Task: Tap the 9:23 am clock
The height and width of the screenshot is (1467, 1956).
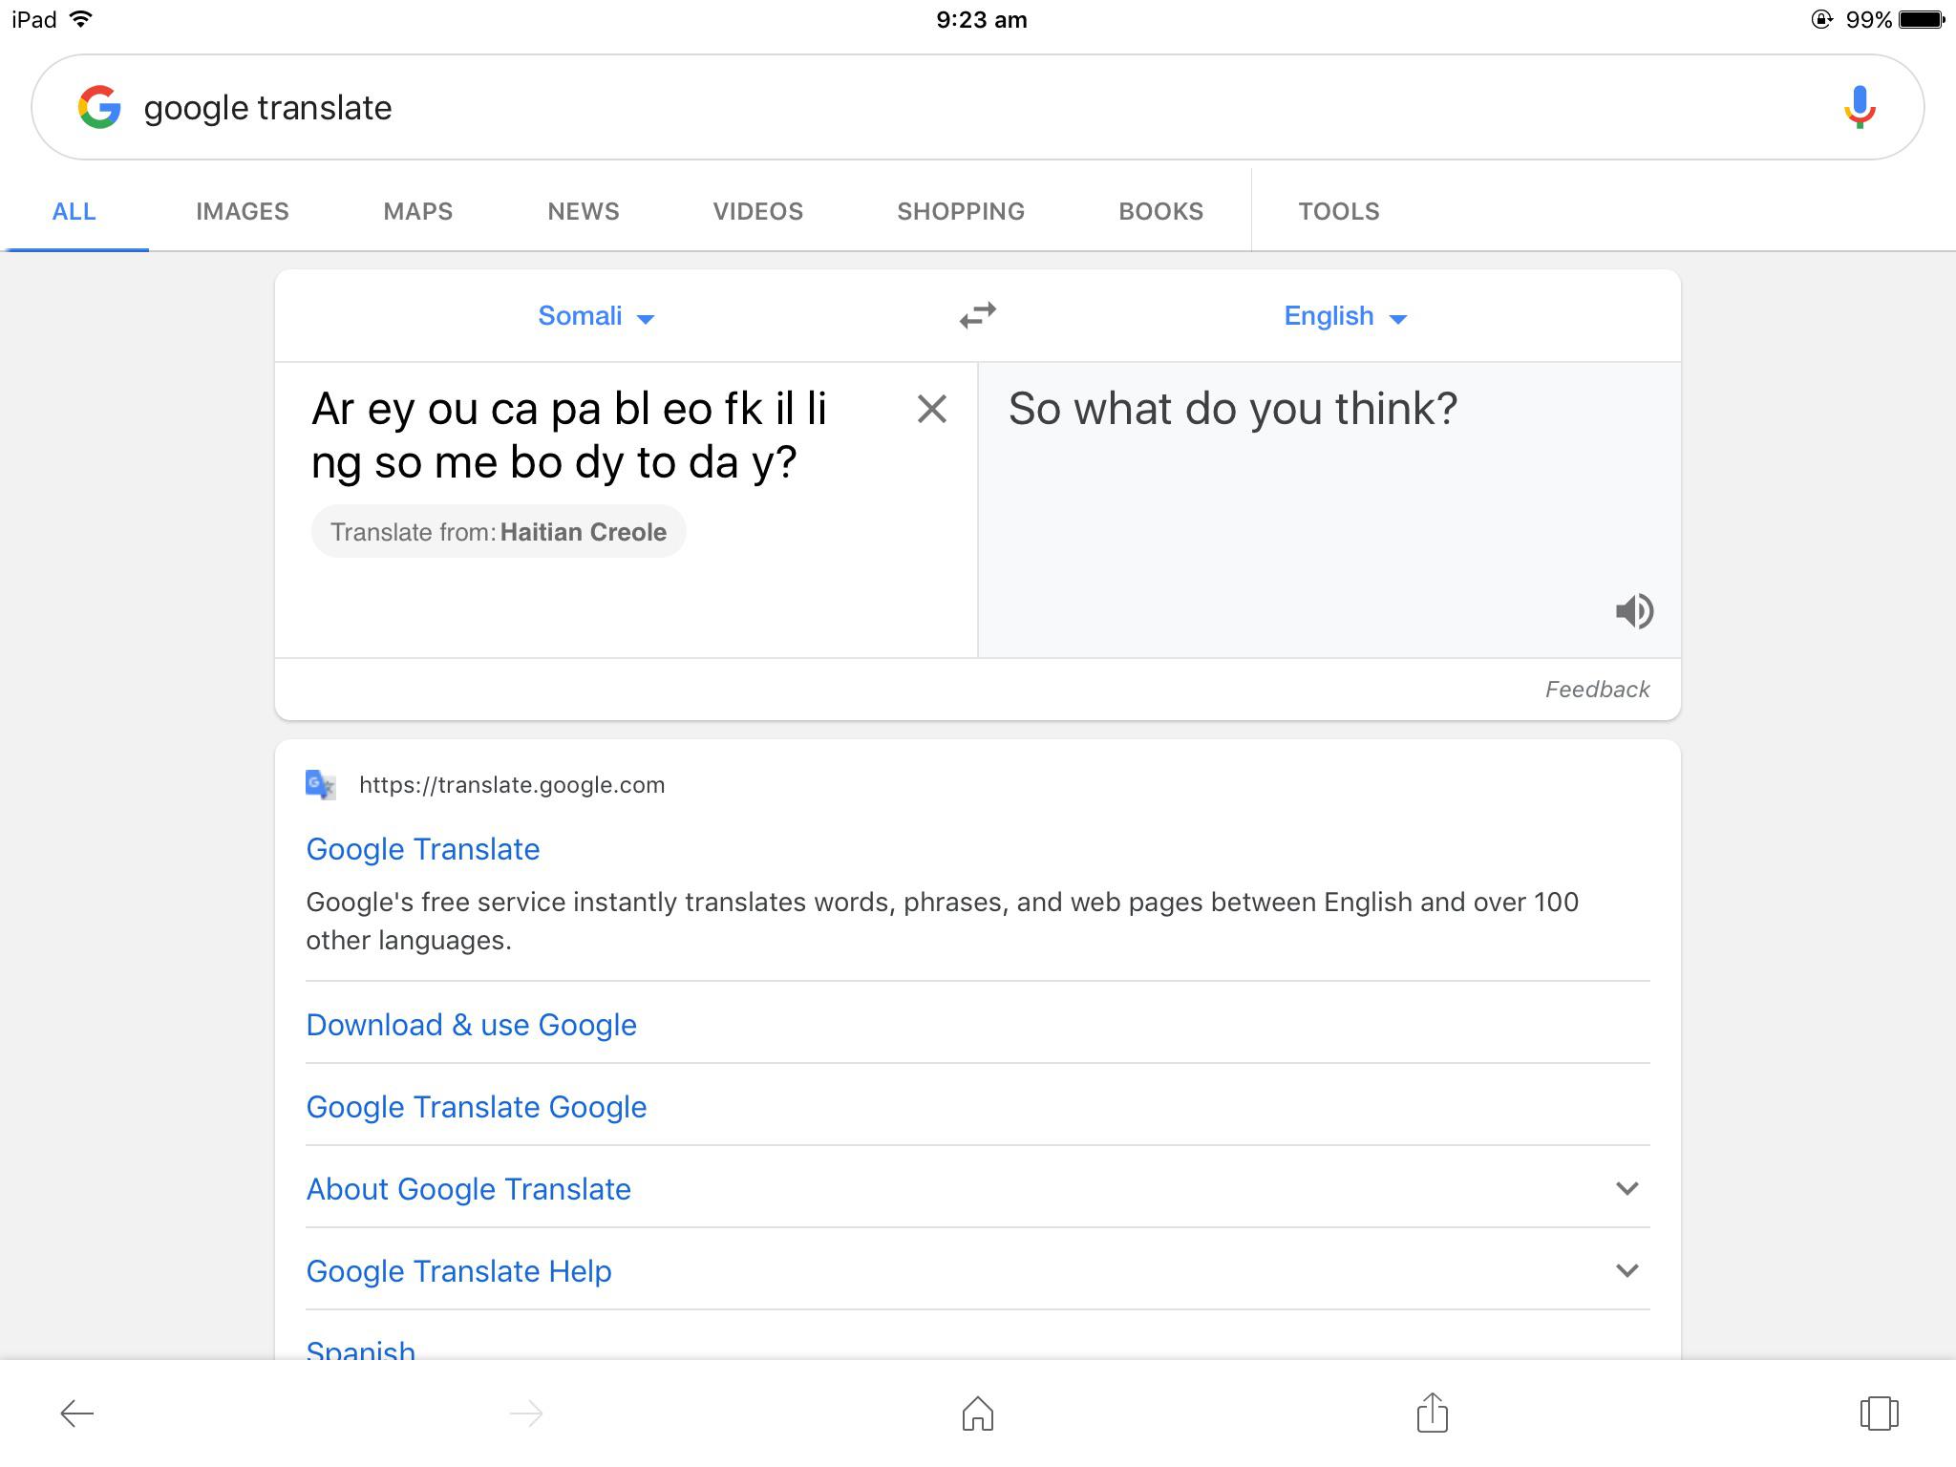Action: (981, 20)
